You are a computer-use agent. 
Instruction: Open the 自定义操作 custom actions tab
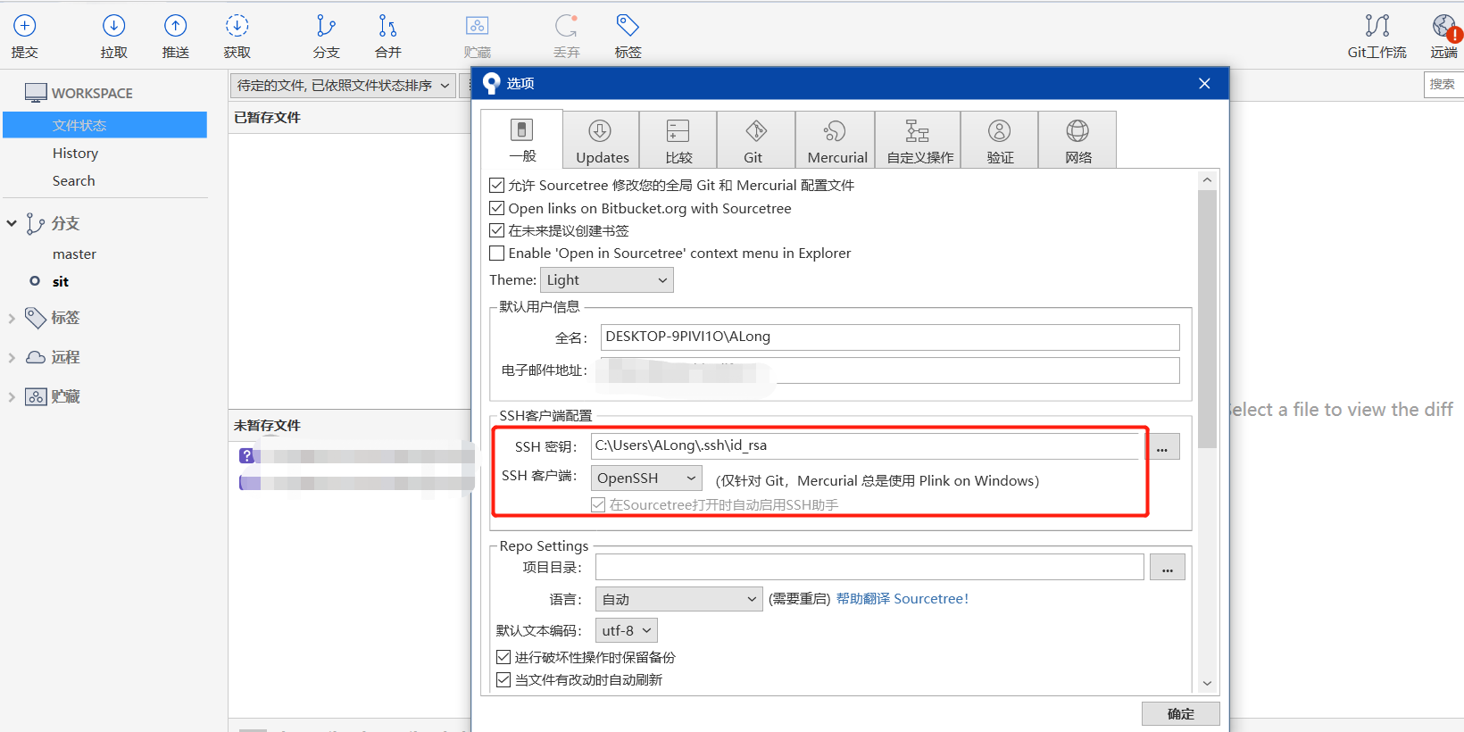pyautogui.click(x=919, y=140)
